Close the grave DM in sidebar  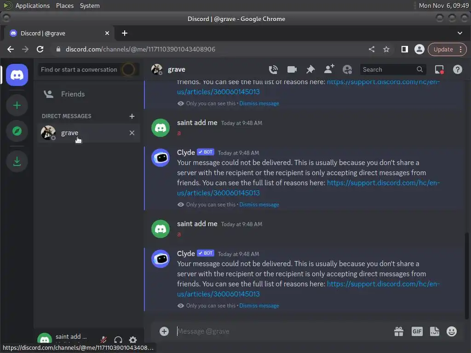point(132,133)
